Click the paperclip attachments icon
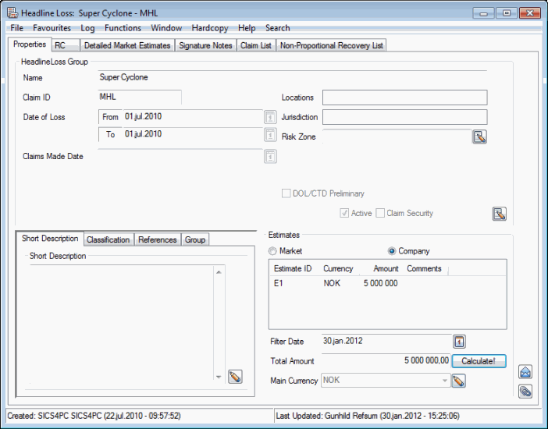This screenshot has height=429, width=548. click(x=525, y=391)
